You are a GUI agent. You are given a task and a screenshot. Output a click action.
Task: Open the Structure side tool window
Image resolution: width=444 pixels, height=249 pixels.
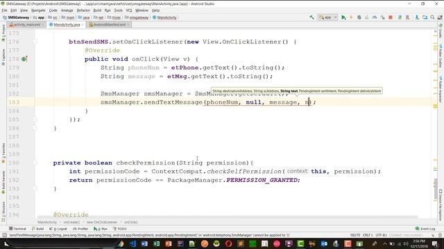3,211
